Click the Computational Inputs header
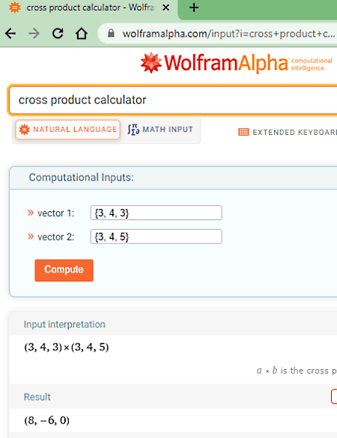The image size is (337, 438). (82, 177)
